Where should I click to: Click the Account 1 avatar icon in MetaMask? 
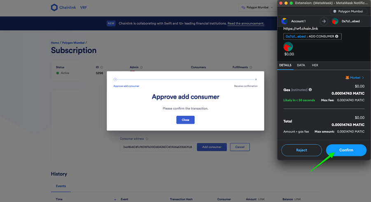pos(285,21)
